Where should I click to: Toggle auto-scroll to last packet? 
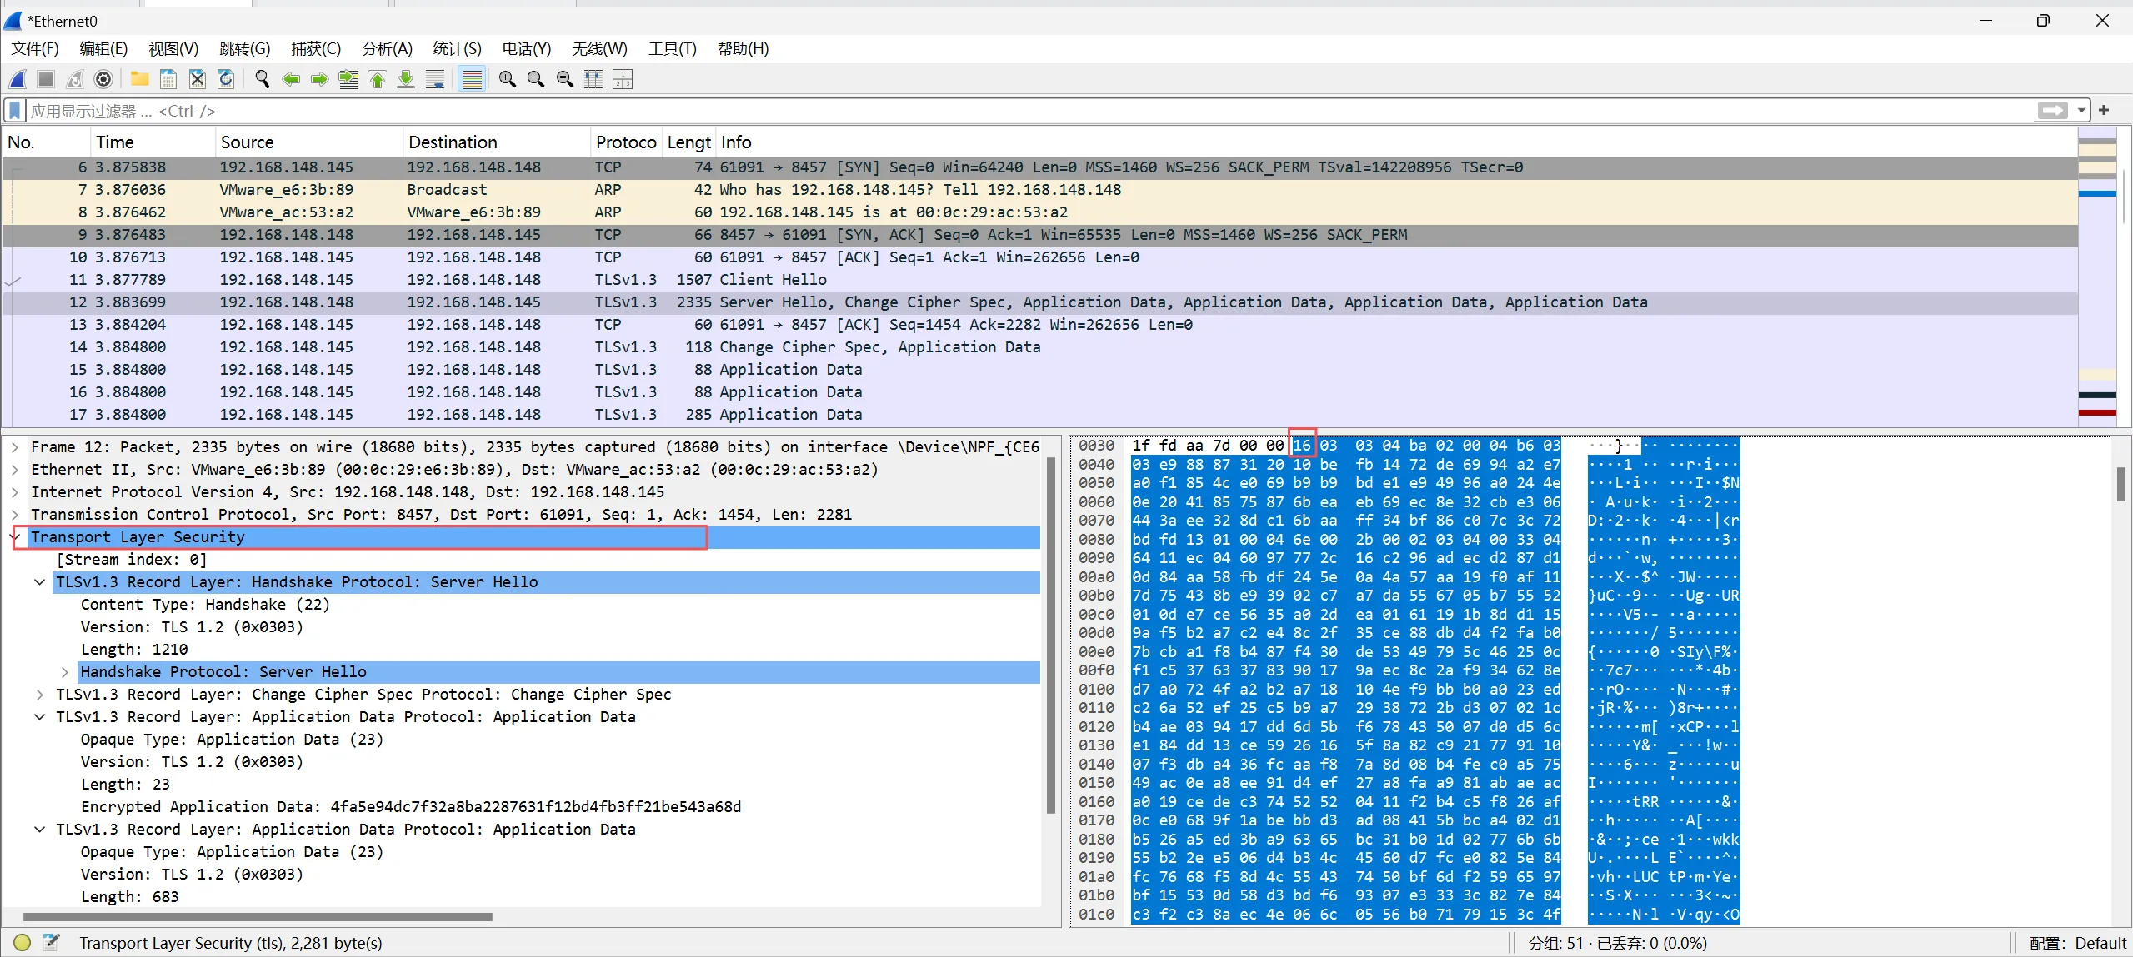(434, 79)
